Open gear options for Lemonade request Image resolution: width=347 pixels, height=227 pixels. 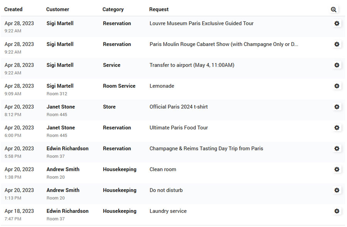point(337,86)
